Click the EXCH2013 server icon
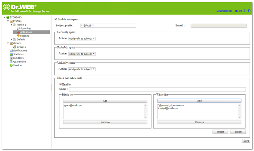Image resolution: width=254 pixels, height=151 pixels. point(8,17)
